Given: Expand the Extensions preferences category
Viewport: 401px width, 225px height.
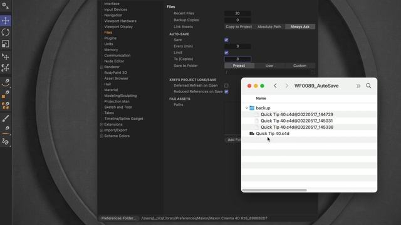Looking at the screenshot, I should (x=102, y=124).
